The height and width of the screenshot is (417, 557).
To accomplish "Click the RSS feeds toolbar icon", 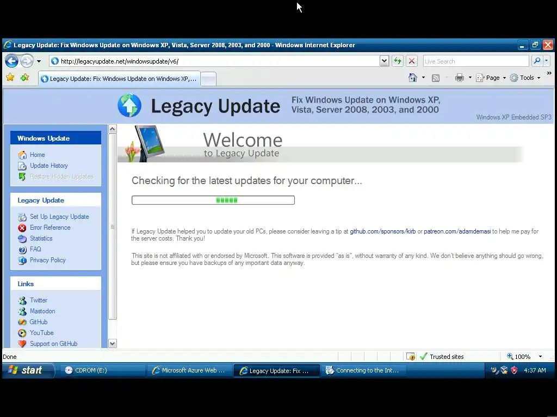I will point(436,78).
